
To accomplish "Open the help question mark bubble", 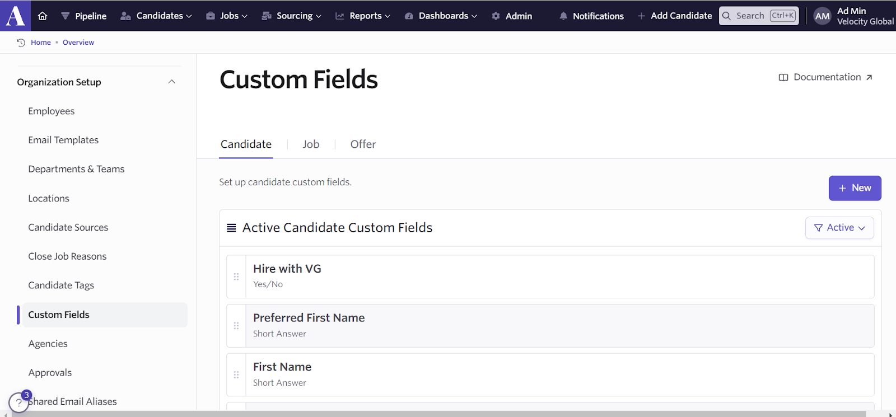I will [x=19, y=402].
